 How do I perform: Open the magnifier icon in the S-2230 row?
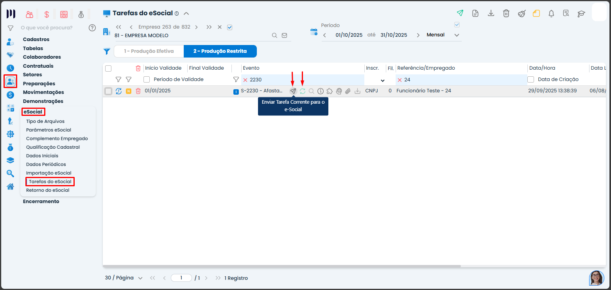[312, 91]
